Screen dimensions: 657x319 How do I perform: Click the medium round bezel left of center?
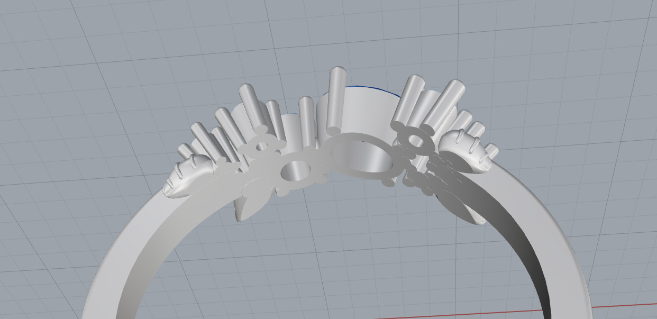click(x=295, y=170)
